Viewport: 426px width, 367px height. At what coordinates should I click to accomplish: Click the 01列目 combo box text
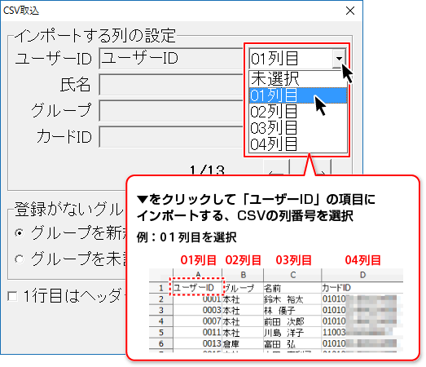coord(274,59)
